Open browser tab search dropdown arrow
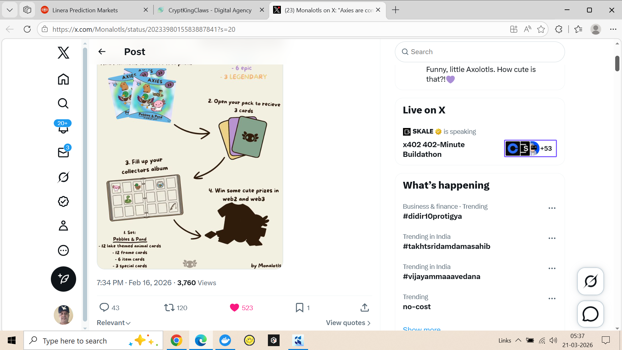This screenshot has height=350, width=622. coord(10,10)
